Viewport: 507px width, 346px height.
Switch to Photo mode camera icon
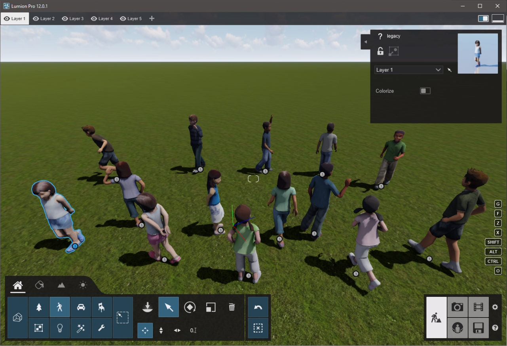point(458,307)
